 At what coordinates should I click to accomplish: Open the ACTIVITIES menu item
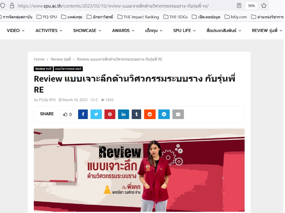pyautogui.click(x=49, y=31)
